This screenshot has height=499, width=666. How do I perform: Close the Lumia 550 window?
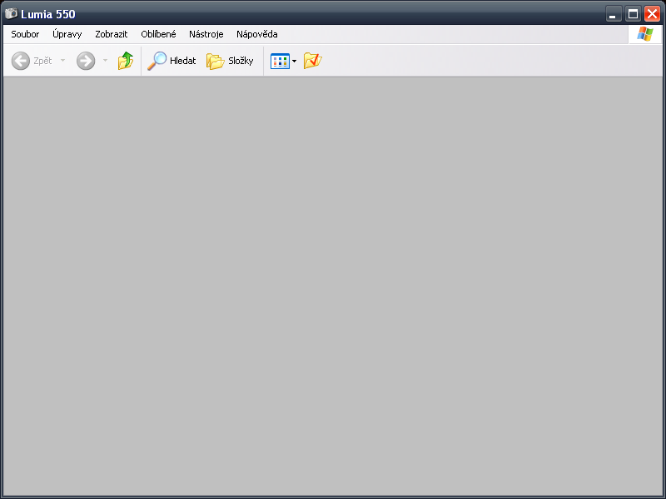pyautogui.click(x=652, y=14)
